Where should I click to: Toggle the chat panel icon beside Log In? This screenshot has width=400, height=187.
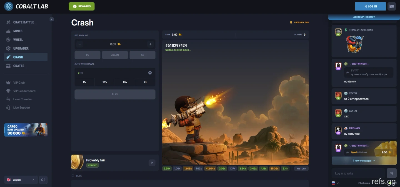pos(392,6)
